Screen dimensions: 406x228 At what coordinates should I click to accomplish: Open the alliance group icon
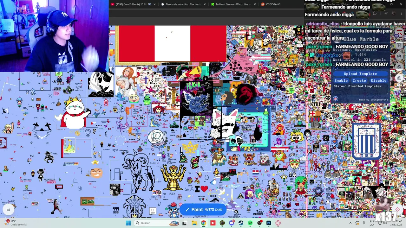coord(399,56)
